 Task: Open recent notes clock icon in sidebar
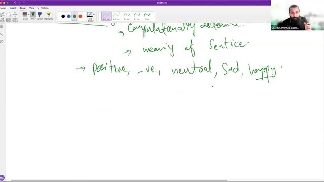(x=2, y=41)
